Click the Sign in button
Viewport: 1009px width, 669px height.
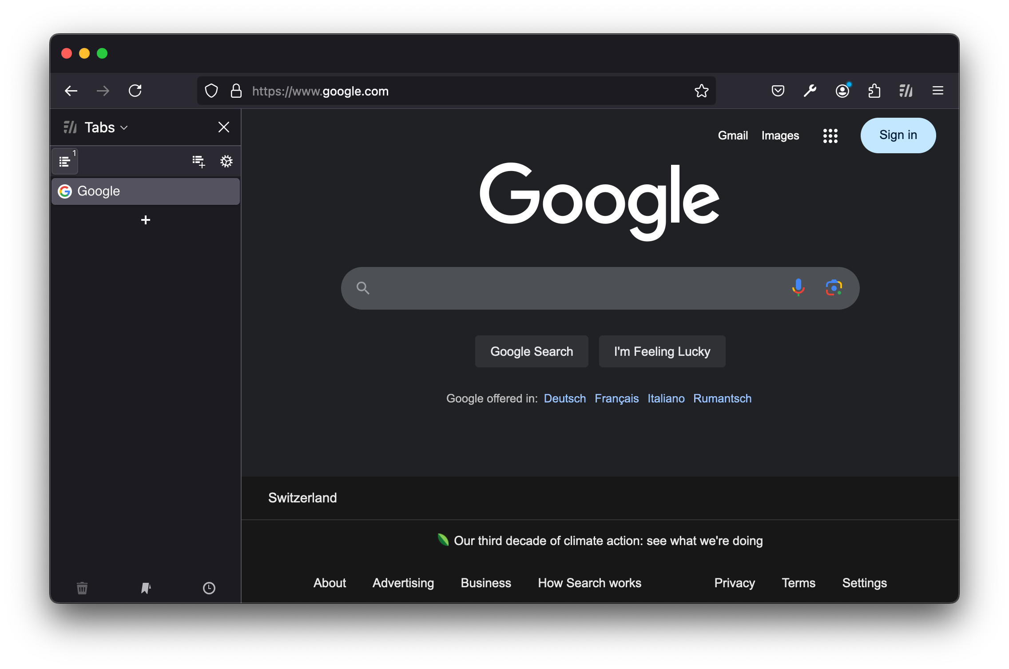point(897,135)
